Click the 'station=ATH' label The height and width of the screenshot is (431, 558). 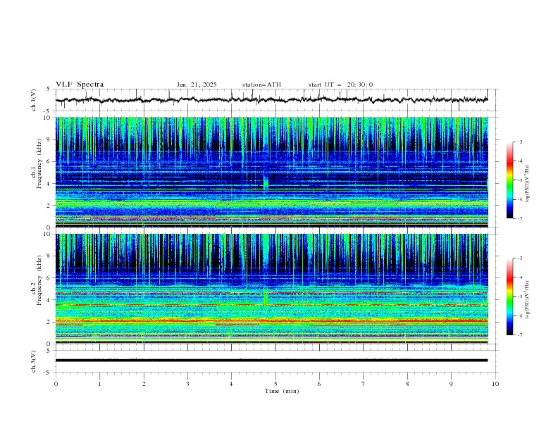pyautogui.click(x=261, y=85)
